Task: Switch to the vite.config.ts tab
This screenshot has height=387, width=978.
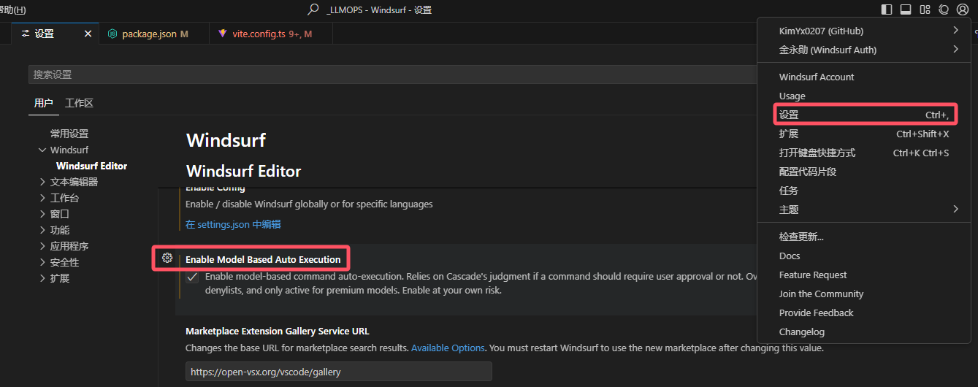Action: [270, 34]
